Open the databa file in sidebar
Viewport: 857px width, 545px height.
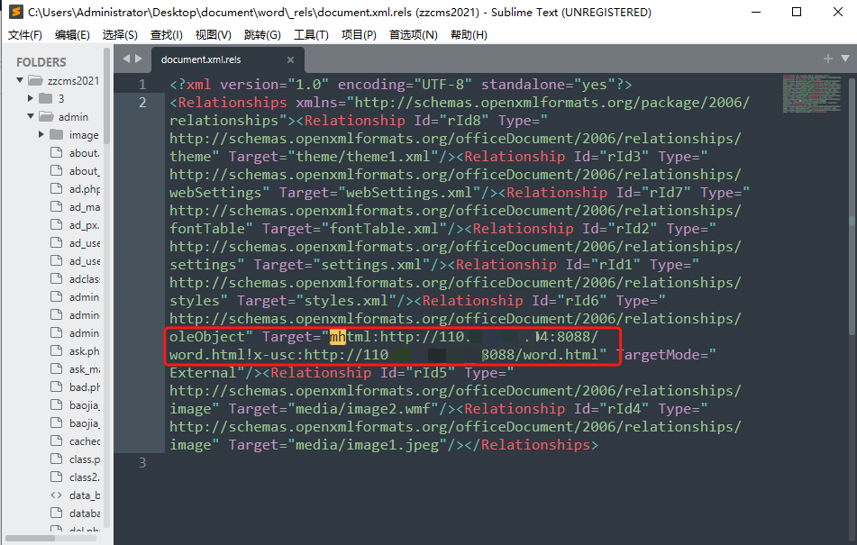tap(84, 513)
